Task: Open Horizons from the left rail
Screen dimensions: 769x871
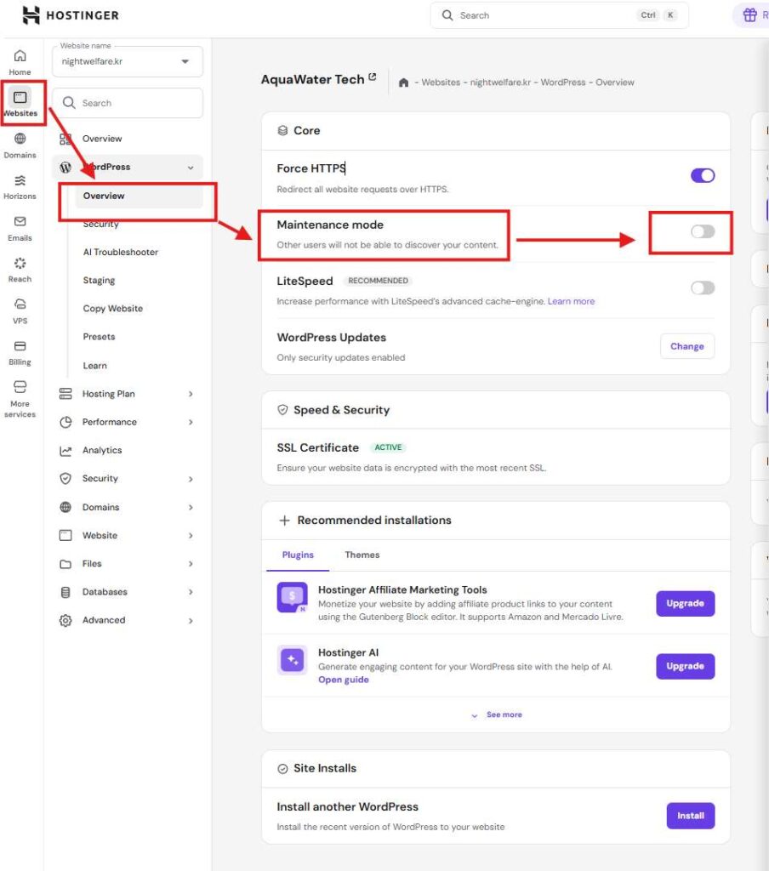Action: pos(20,180)
